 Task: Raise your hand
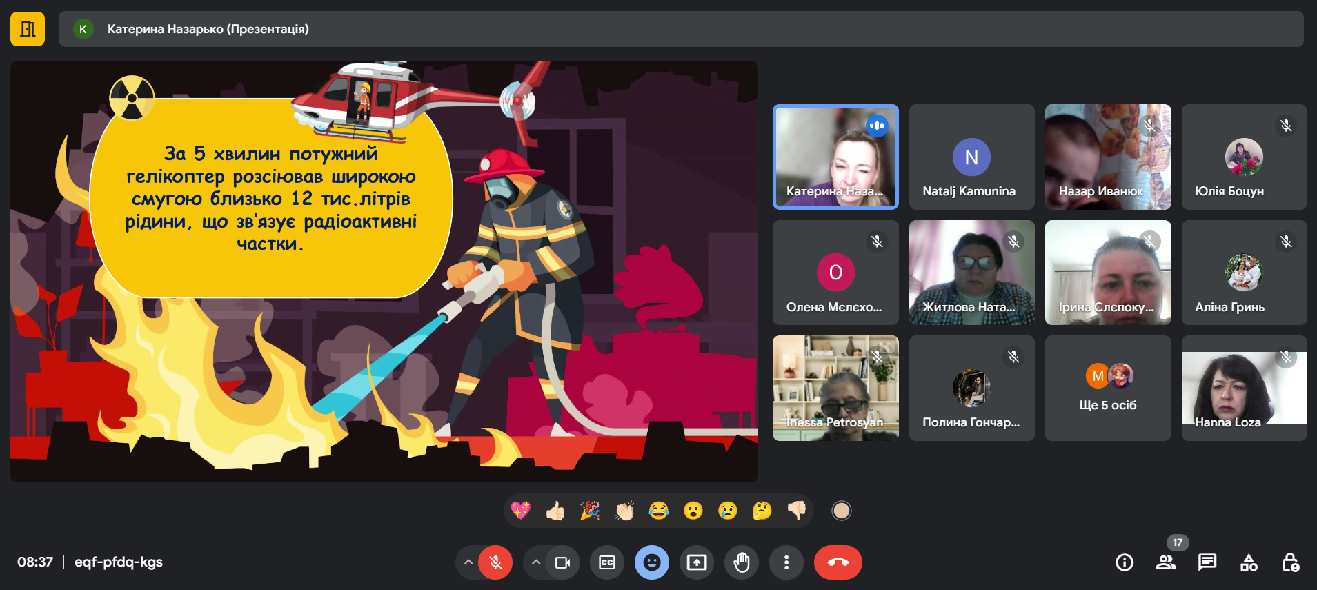[742, 562]
